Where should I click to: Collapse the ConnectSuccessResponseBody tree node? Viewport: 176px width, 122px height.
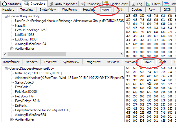pos(6,69)
